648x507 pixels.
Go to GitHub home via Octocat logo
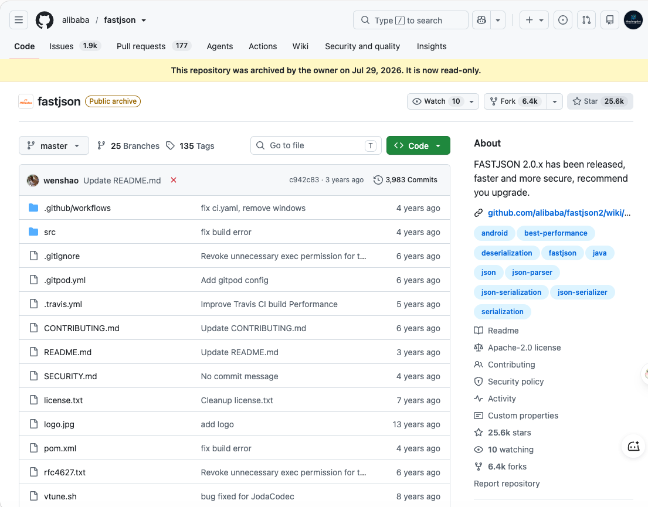point(44,20)
